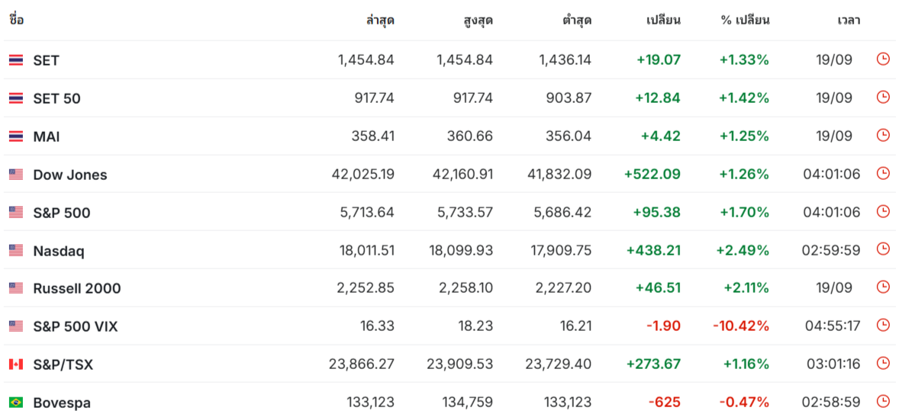Click Russell 2000 change +46.51

(658, 288)
